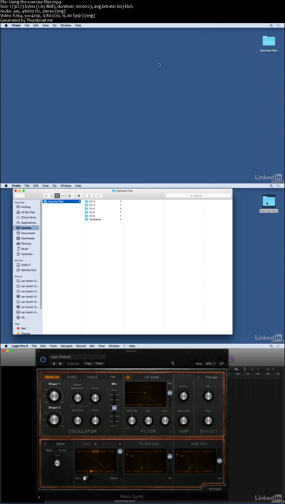
Task: Expand the triangle at plug-in window bottom-left
Action: (x=39, y=497)
